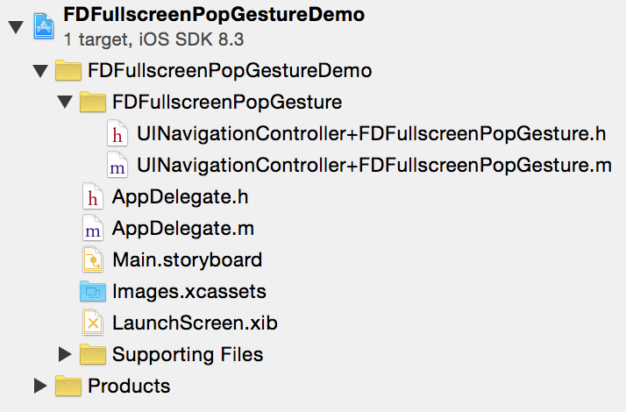
Task: Open Main.storyboard from the navigator
Action: [188, 259]
